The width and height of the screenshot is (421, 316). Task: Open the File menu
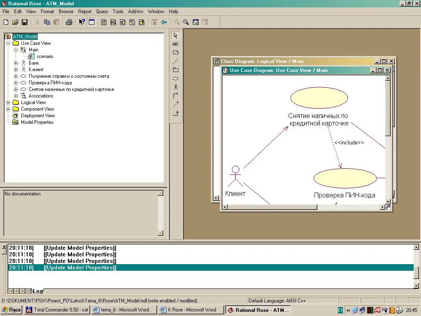click(6, 11)
